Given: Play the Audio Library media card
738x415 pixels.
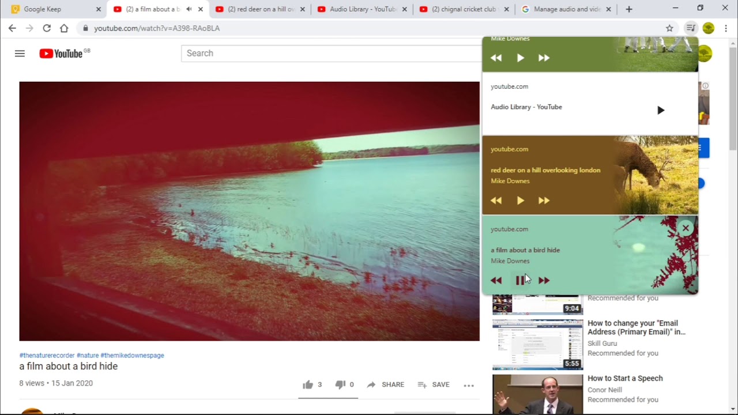Looking at the screenshot, I should pos(661,110).
